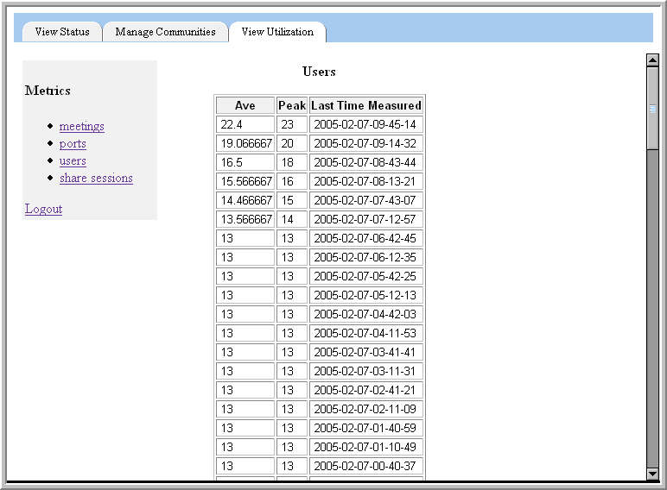
Task: Click the Users table title
Action: pos(319,72)
